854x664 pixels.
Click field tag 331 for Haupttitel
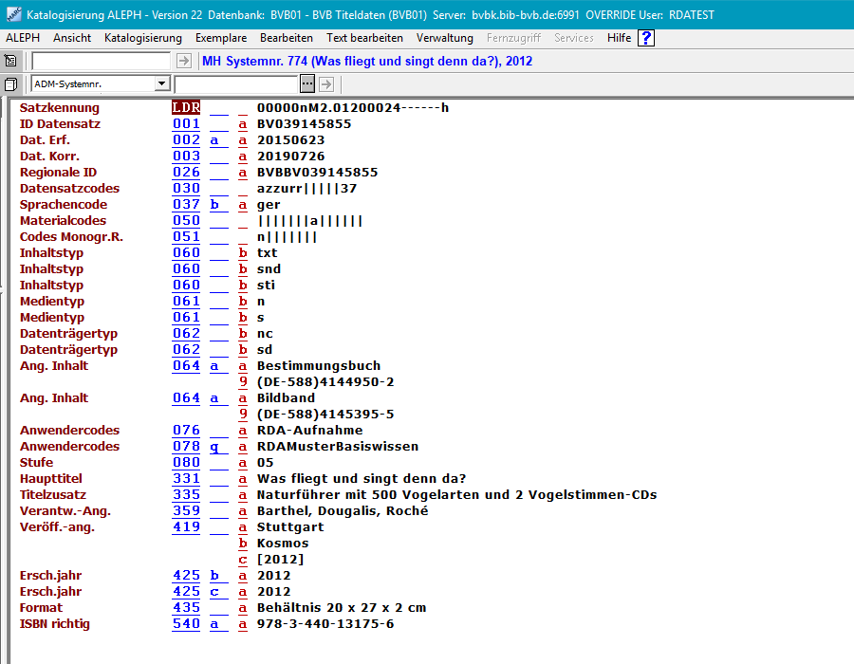186,478
